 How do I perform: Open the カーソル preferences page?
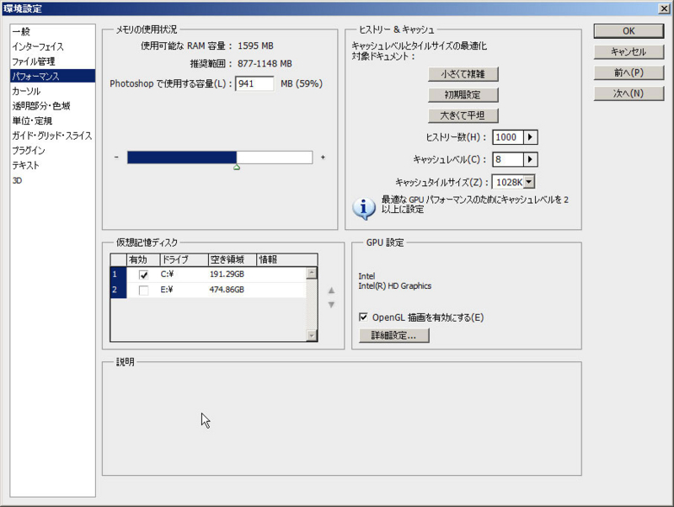52,91
